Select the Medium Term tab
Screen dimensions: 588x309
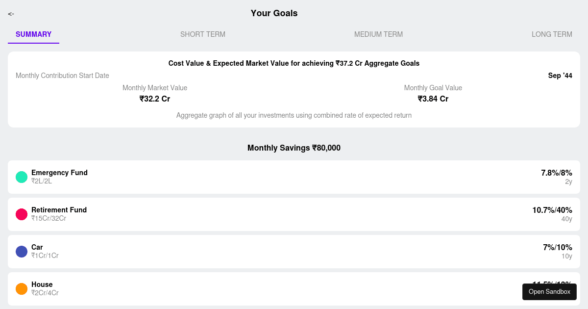(x=378, y=34)
